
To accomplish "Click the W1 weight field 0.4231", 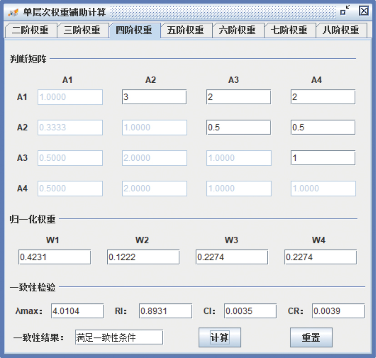I will pyautogui.click(x=55, y=257).
